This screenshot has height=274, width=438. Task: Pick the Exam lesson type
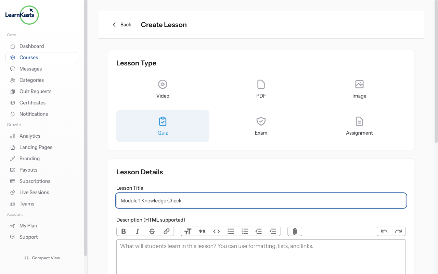261,126
